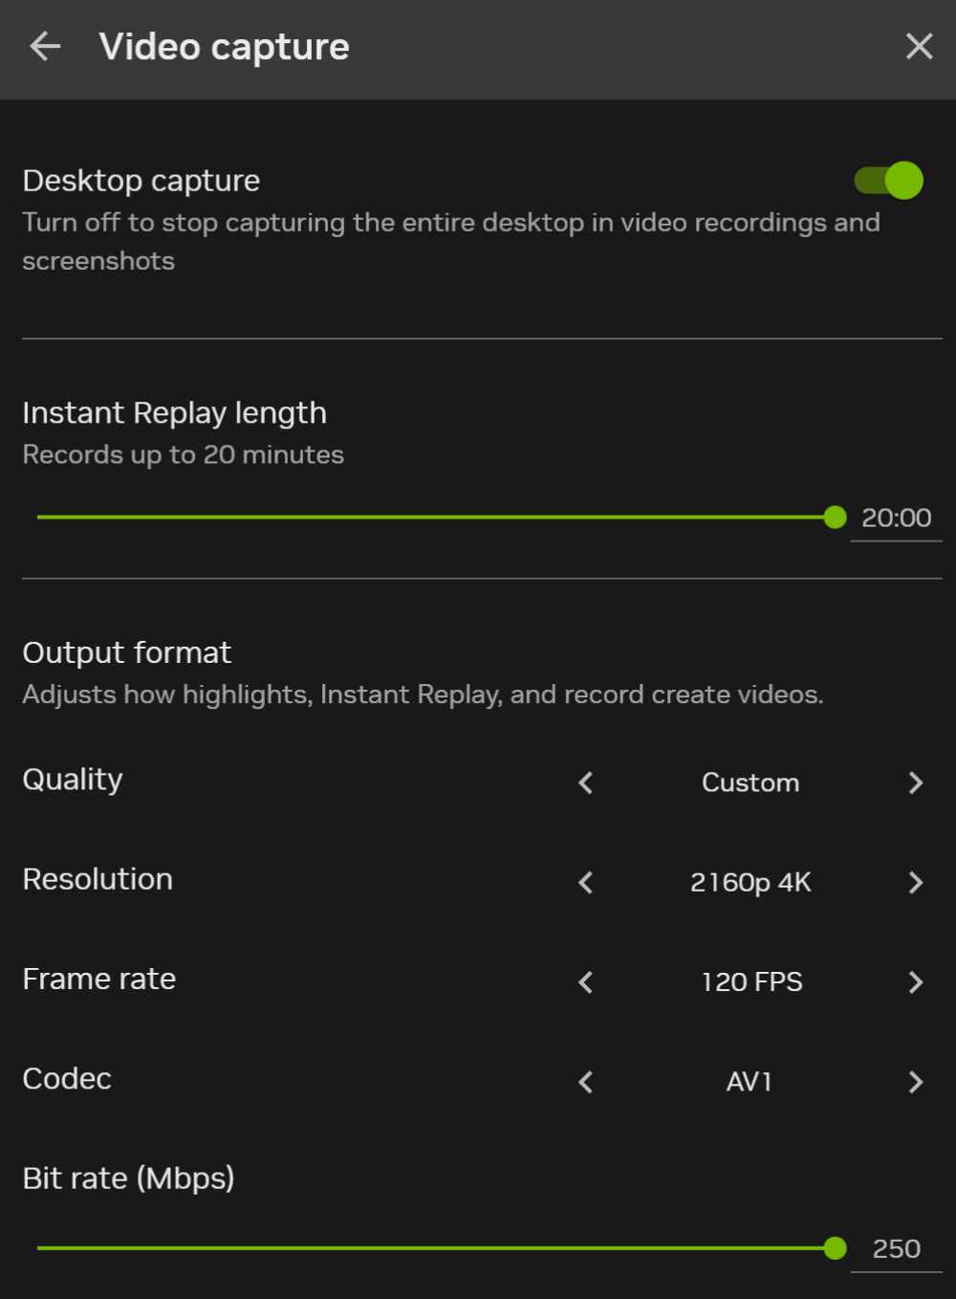
Task: Switch Codec with the right chevron
Action: coord(915,1082)
